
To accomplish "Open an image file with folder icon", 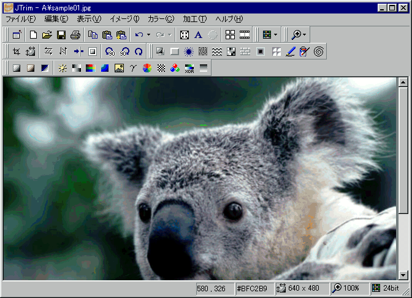I will tap(47, 35).
